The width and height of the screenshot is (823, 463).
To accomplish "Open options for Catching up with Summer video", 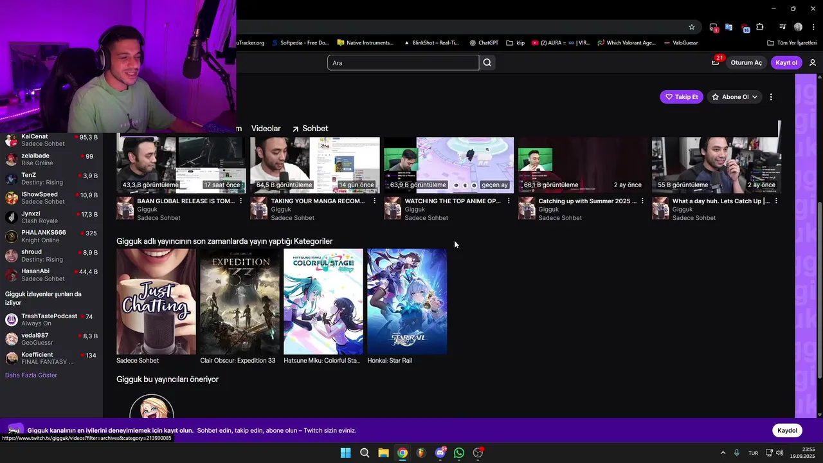I will point(642,201).
